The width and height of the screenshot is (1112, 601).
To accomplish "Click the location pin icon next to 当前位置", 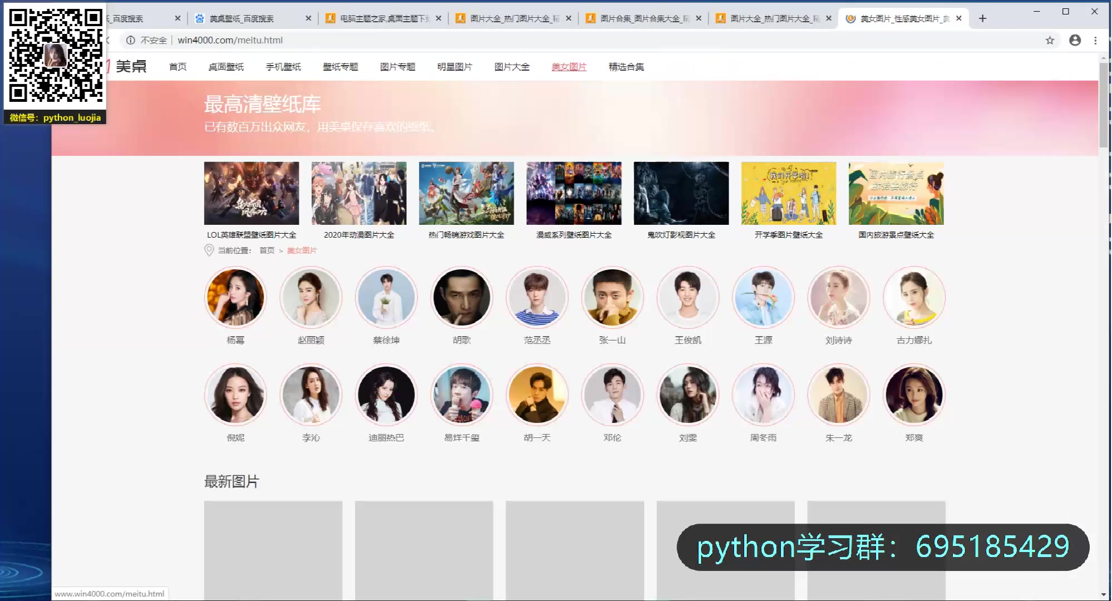I will (209, 250).
